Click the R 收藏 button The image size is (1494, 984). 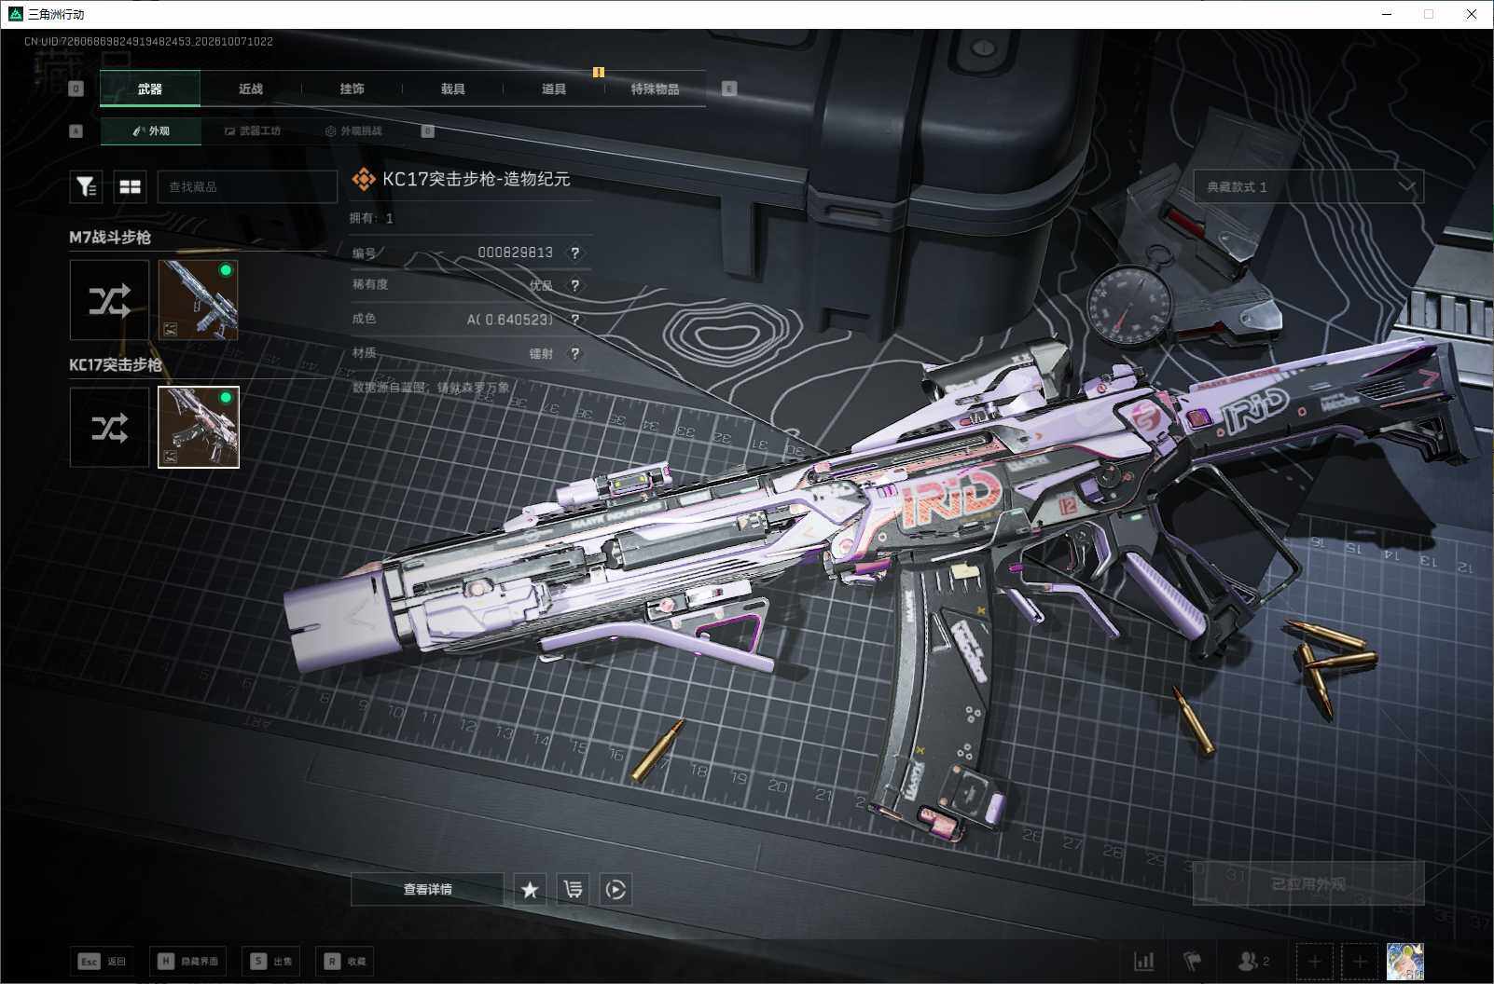[x=345, y=961]
